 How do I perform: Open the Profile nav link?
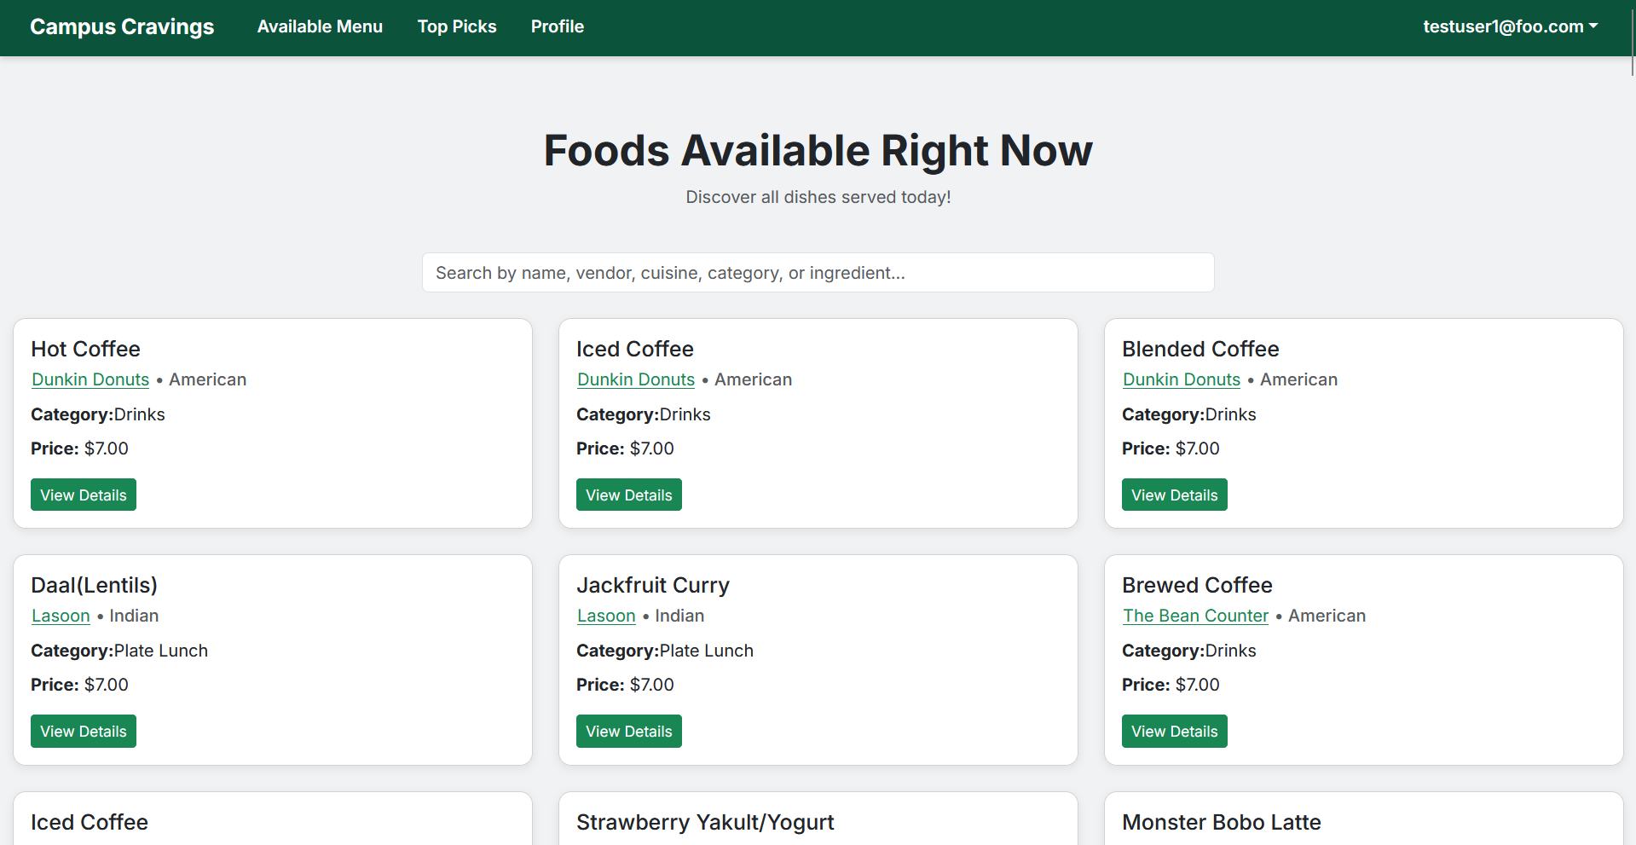pos(557,26)
